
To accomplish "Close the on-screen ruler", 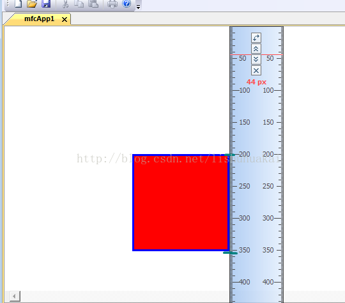I will coord(256,70).
